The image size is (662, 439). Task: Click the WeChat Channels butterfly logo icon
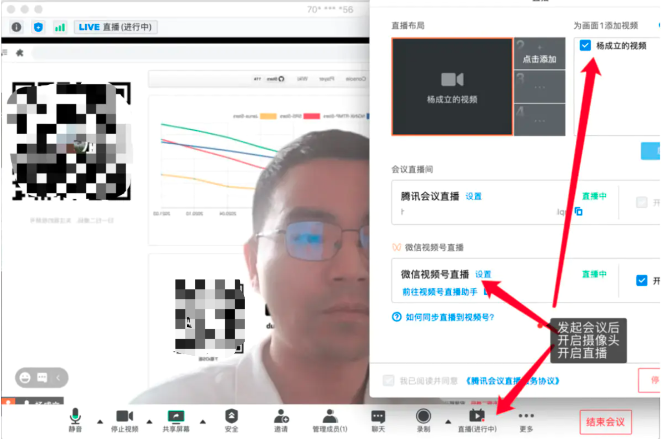click(x=396, y=247)
